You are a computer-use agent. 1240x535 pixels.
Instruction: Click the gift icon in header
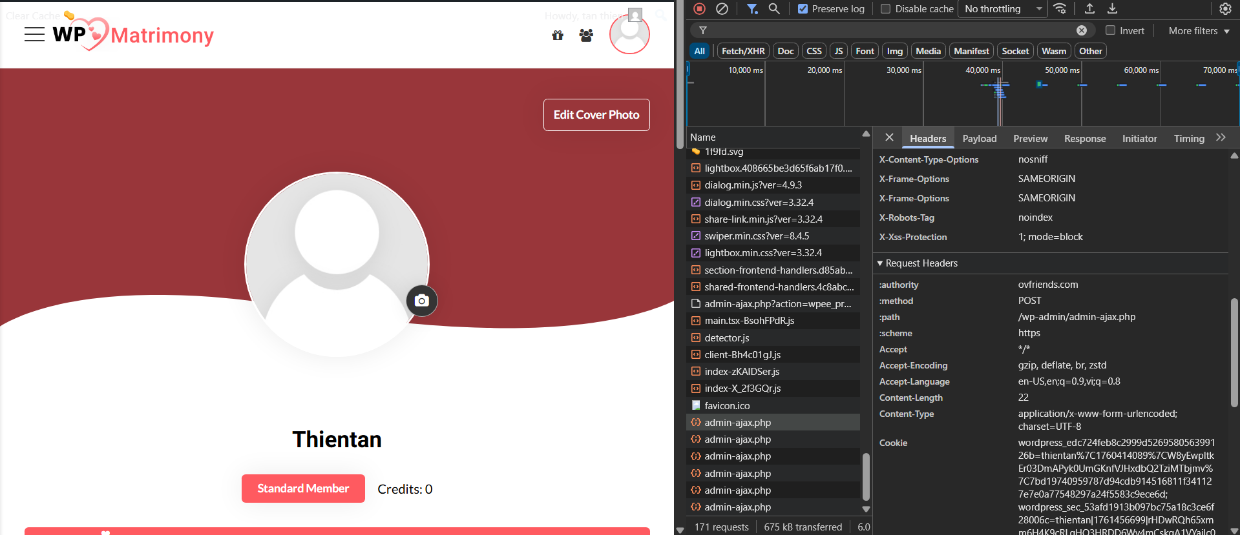click(558, 35)
